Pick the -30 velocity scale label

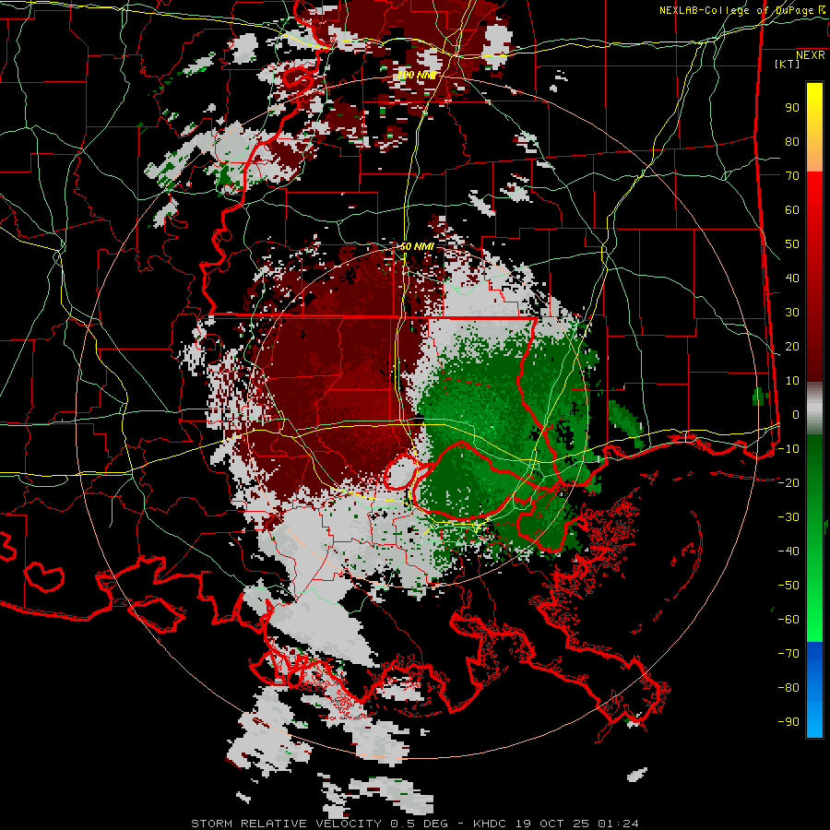(x=788, y=517)
